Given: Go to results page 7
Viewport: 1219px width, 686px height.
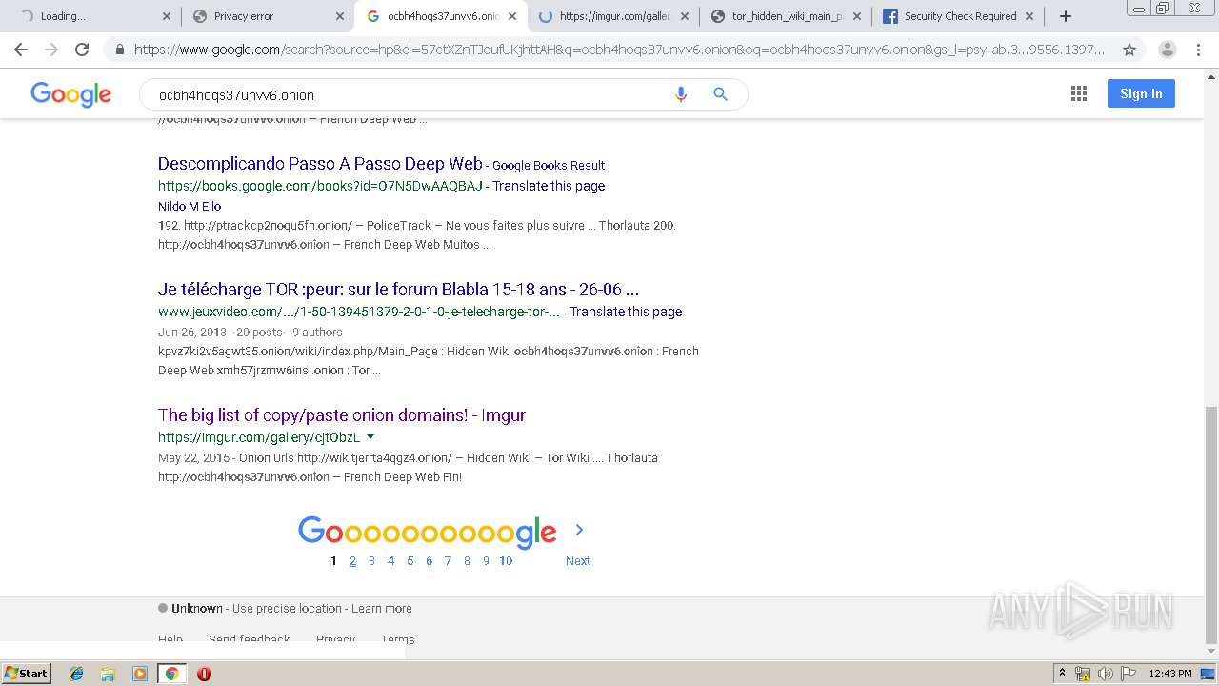Looking at the screenshot, I should pyautogui.click(x=448, y=561).
